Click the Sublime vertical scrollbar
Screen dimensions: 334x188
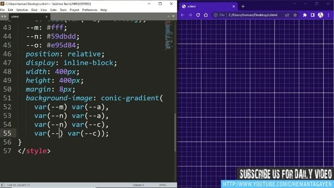175,132
